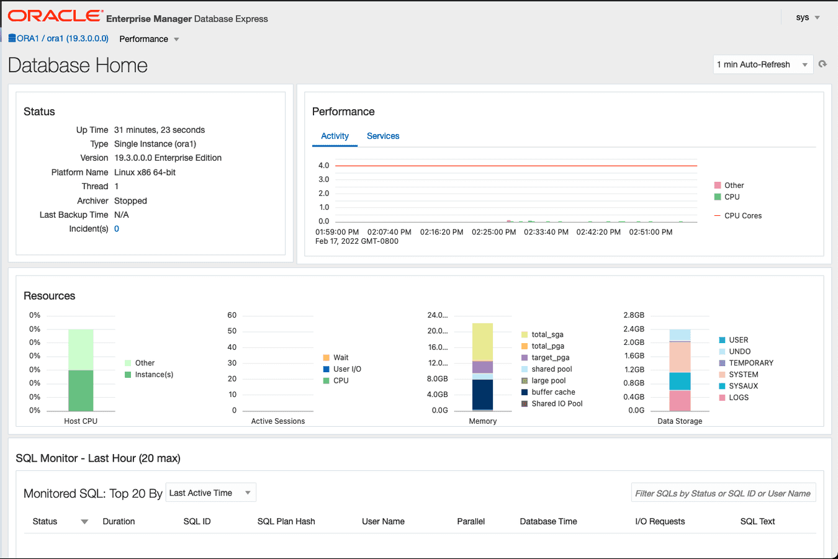The width and height of the screenshot is (838, 559).
Task: Click the large pool legend swatch
Action: [525, 380]
